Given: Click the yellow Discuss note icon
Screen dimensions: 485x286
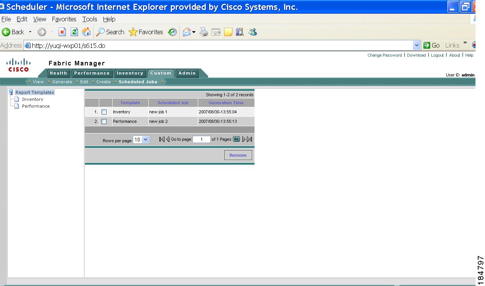Looking at the screenshot, I should [x=228, y=32].
